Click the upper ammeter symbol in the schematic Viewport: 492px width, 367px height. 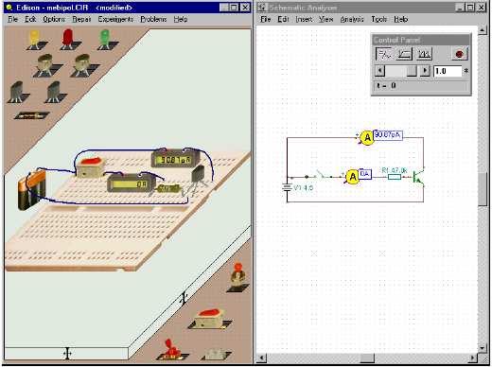[367, 138]
